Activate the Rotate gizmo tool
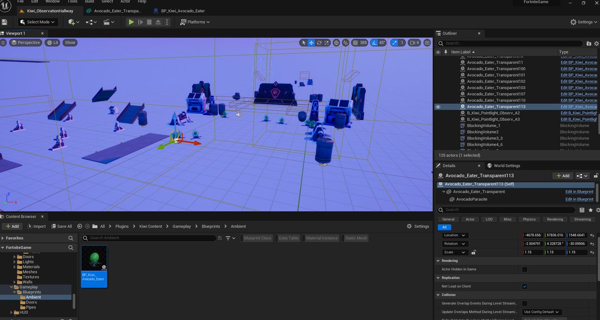Viewport: 600px width, 320px height. tap(319, 42)
